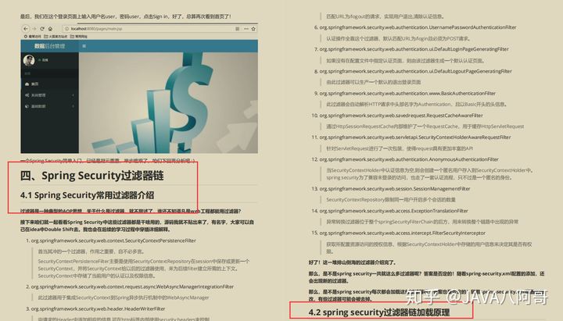Click list item ExceptionTranslationFilter
The width and height of the screenshot is (563, 321).
394,211
